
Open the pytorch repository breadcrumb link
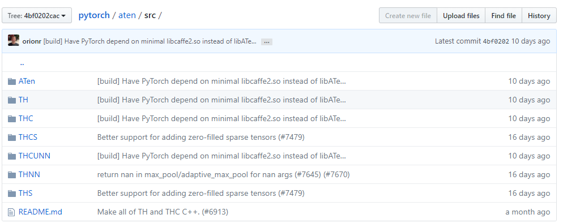[94, 15]
